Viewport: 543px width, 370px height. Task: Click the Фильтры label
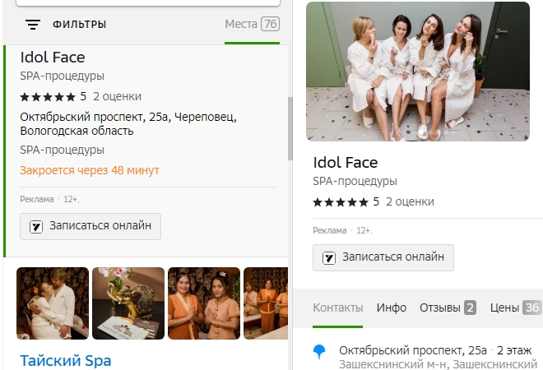click(x=79, y=25)
